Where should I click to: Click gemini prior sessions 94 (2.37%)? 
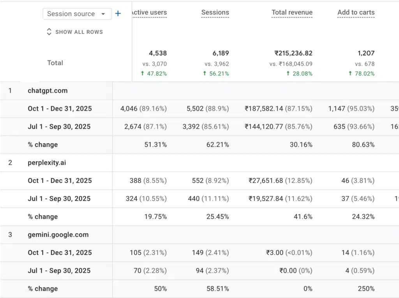click(x=212, y=271)
